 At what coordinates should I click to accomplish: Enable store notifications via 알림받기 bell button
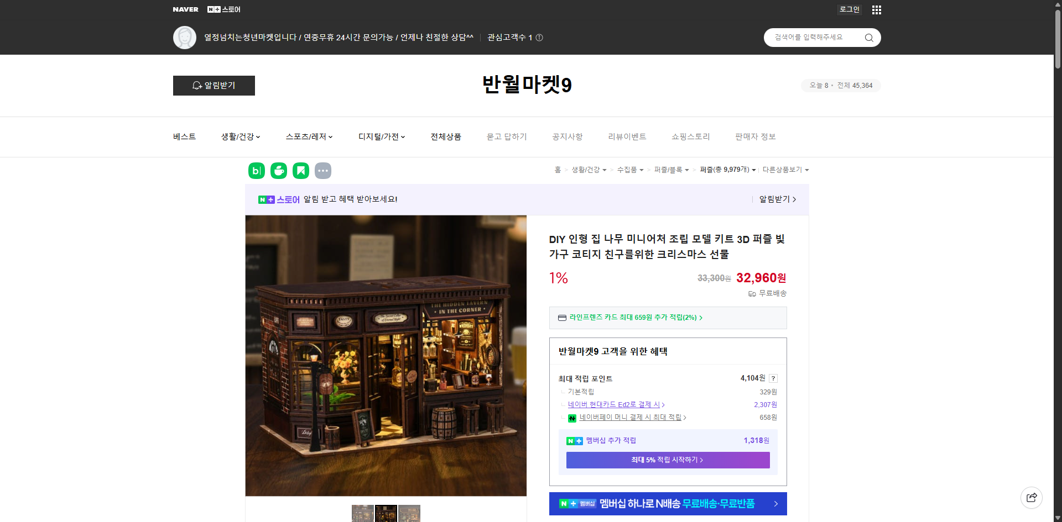coord(214,86)
